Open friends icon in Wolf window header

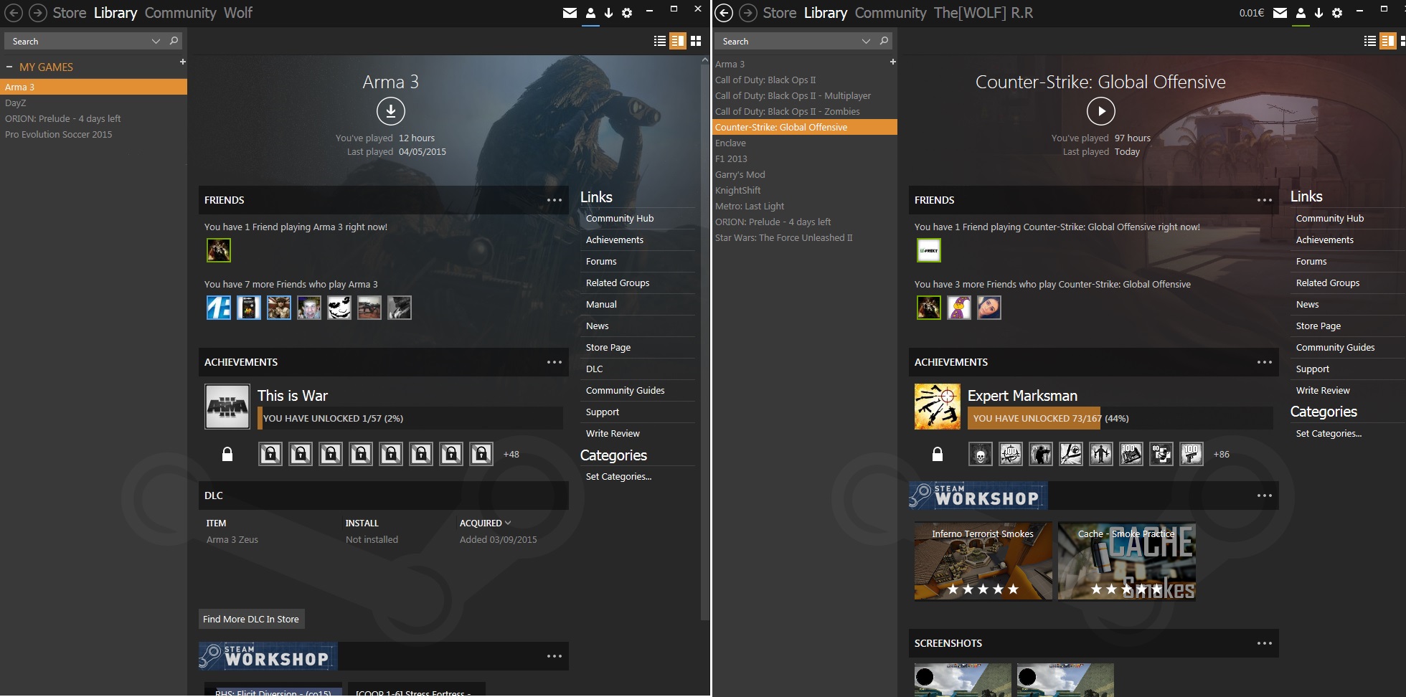pos(590,13)
